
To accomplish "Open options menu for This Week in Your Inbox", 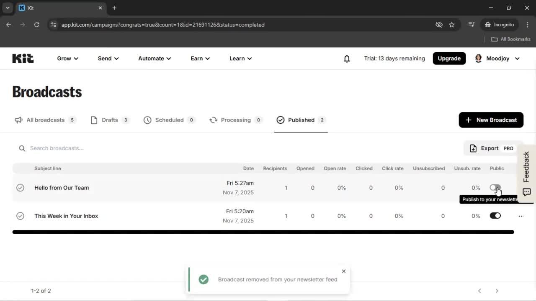I will 521,216.
